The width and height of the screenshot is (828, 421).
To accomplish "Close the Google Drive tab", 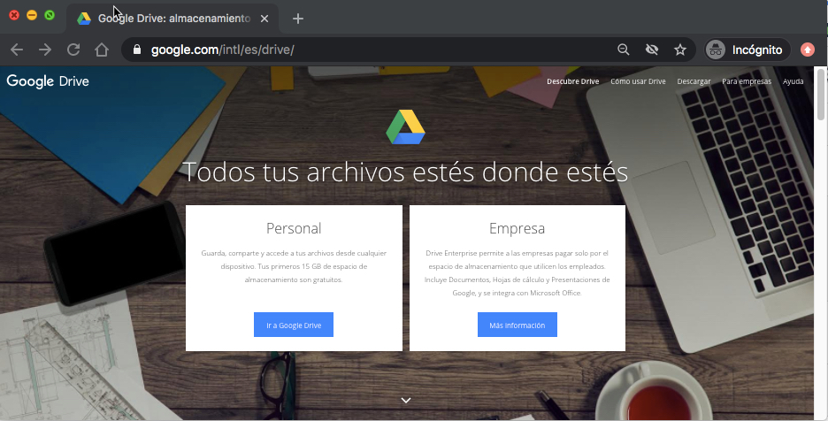I will [264, 19].
